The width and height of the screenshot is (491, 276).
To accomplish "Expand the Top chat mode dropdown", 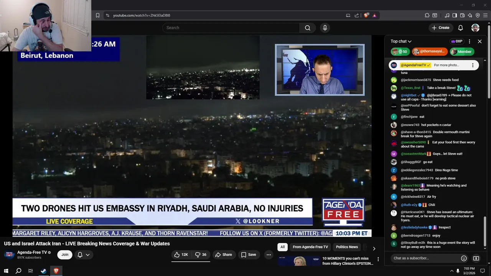I will (401, 41).
